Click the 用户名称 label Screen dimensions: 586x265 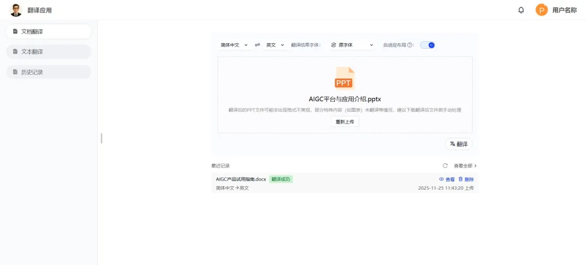[564, 10]
